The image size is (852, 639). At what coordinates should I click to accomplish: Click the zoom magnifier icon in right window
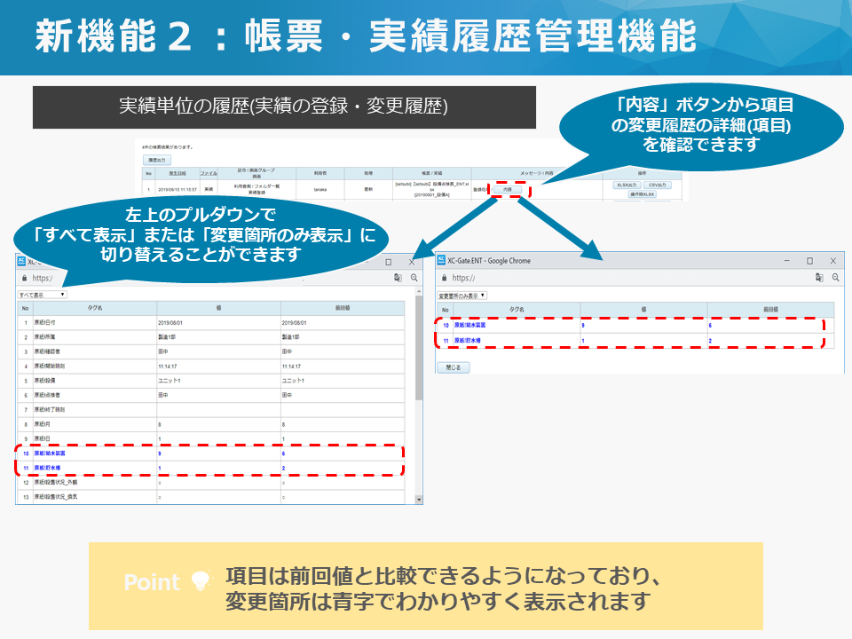pos(836,278)
